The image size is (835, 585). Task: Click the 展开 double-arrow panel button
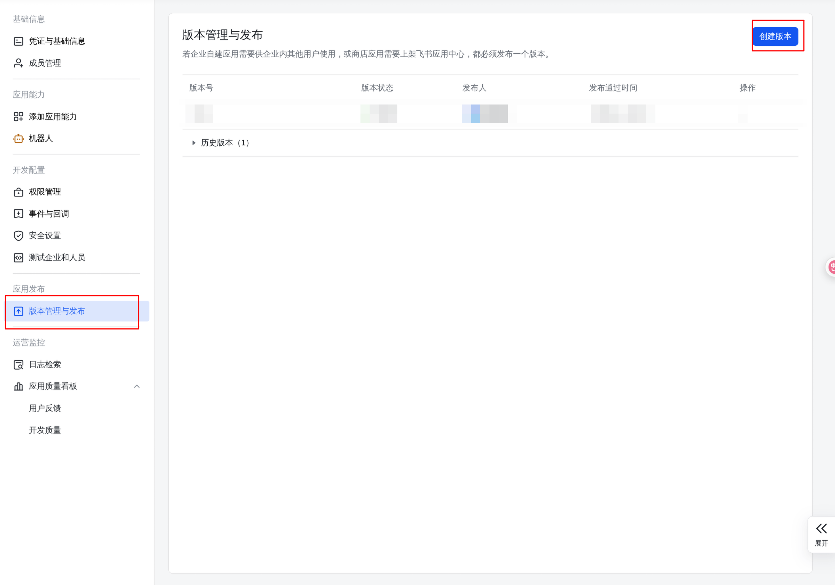[x=821, y=535]
